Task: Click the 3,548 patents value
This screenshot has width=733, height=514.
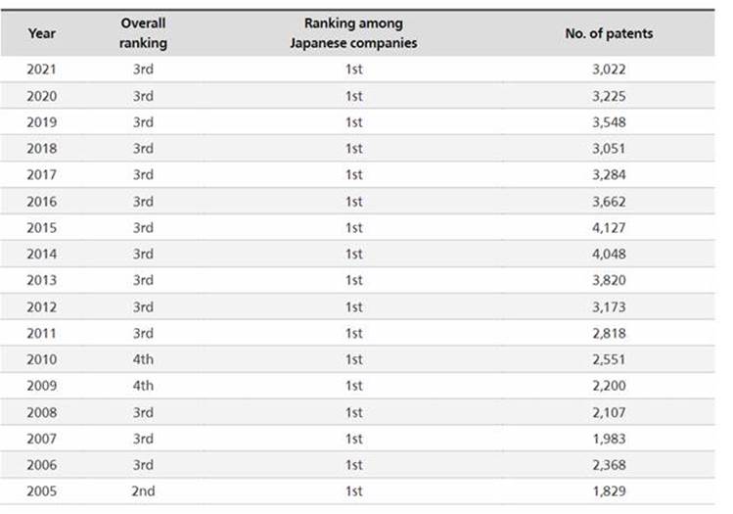Action: tap(609, 122)
